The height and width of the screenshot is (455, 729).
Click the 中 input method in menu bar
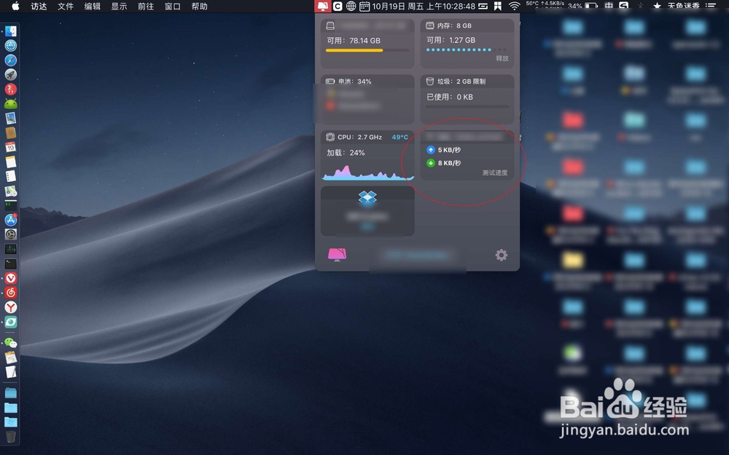pyautogui.click(x=609, y=7)
